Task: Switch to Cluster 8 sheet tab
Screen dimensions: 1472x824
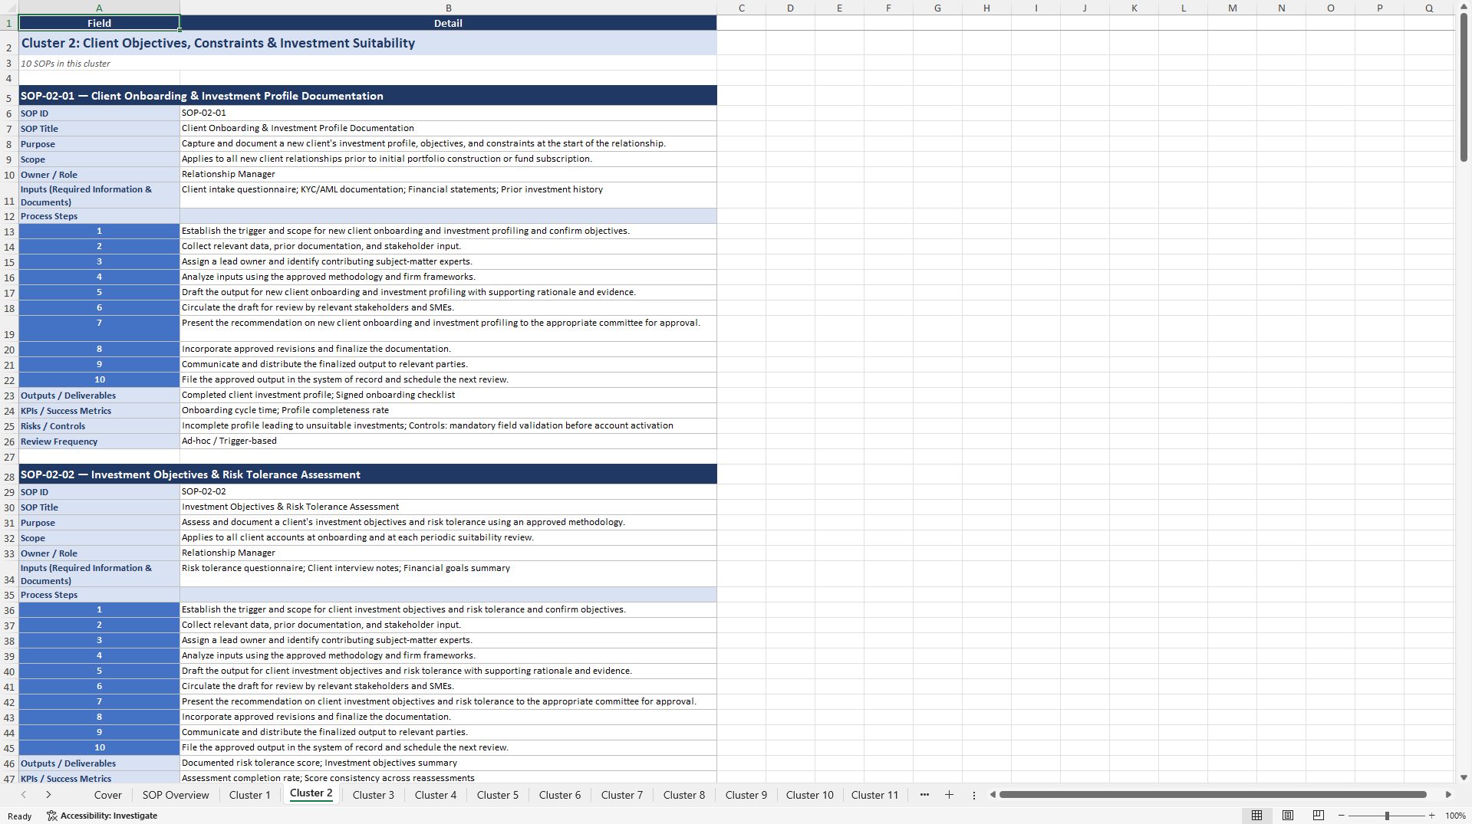Action: 684,795
